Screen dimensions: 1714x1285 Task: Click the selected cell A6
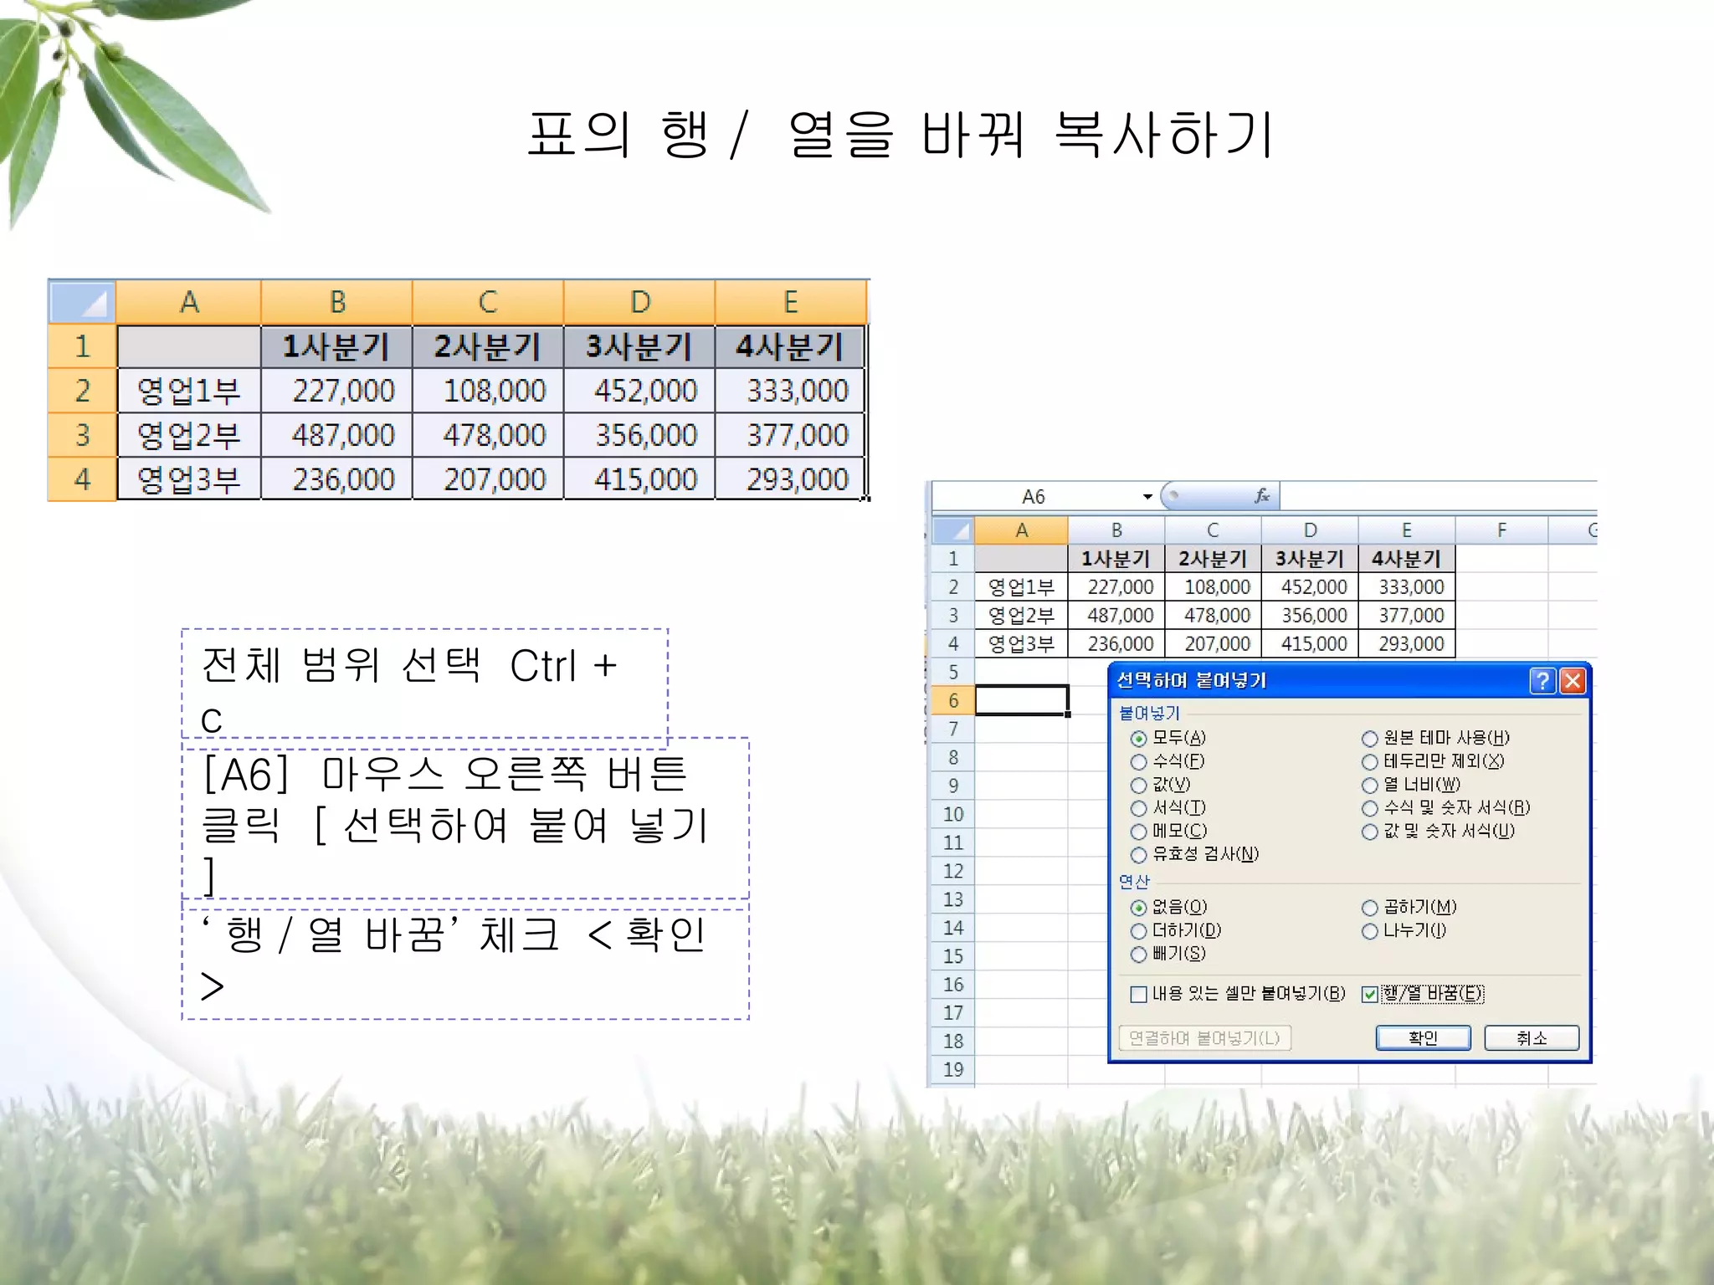click(x=1021, y=700)
